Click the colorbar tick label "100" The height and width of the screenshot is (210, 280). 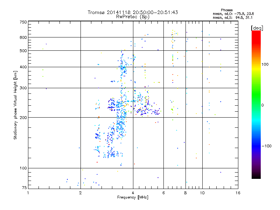[265, 64]
